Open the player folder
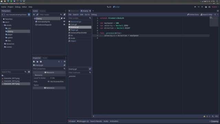 (x=10, y=34)
